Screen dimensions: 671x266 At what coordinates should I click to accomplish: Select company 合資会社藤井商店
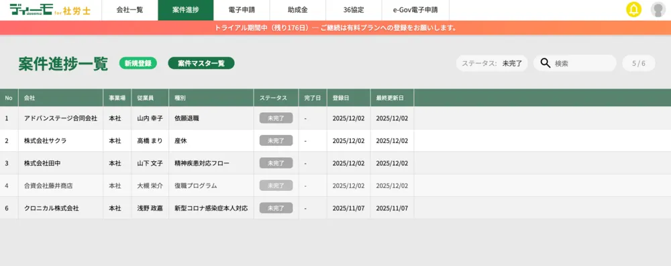pyautogui.click(x=48, y=186)
